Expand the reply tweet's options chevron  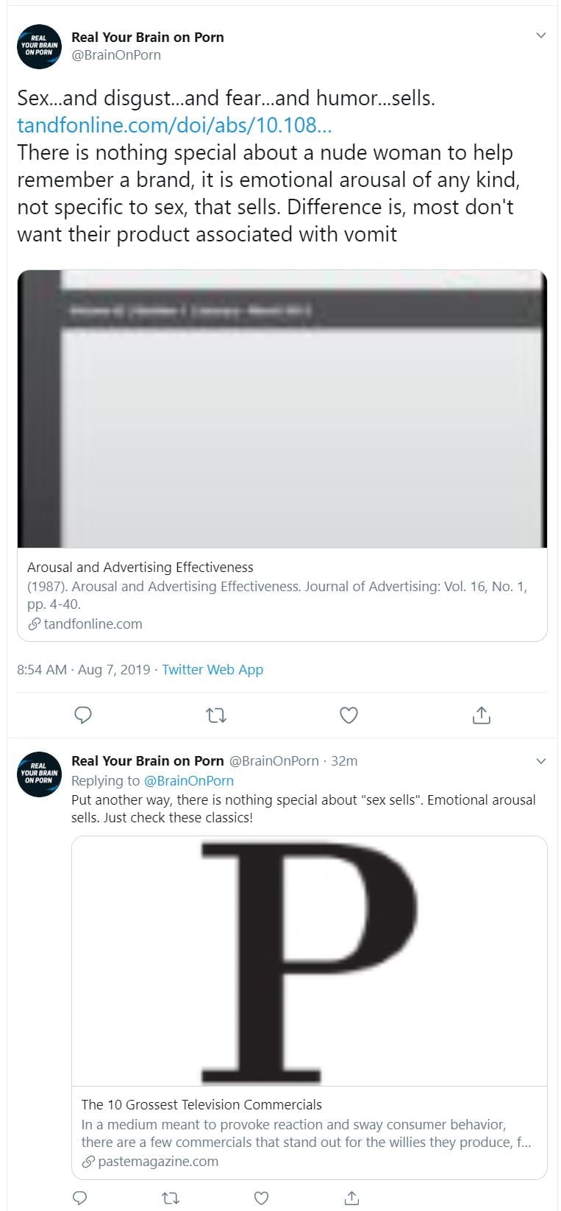point(541,760)
